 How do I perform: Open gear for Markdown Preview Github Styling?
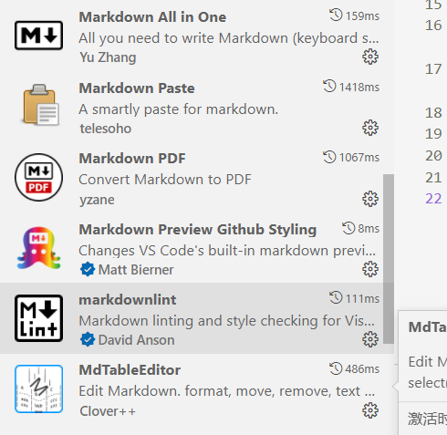[370, 269]
